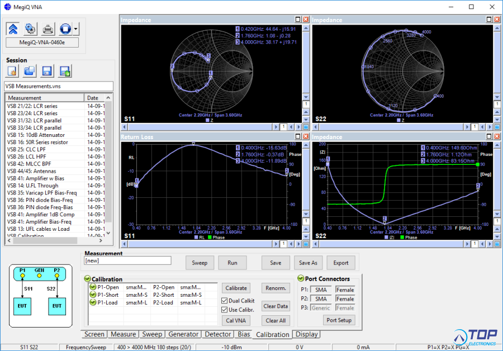Open the settings gear toolbar icon

(31, 29)
